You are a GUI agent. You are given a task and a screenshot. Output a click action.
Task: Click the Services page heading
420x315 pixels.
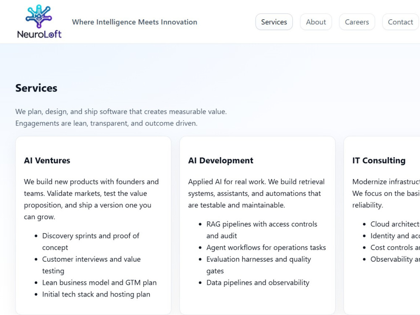tap(36, 88)
